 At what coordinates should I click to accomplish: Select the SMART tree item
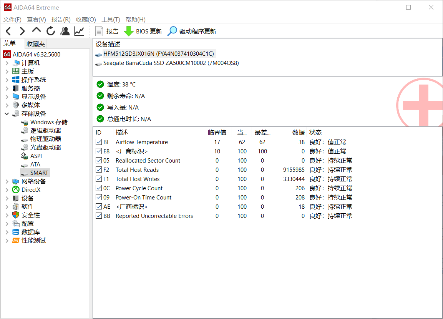click(x=35, y=173)
